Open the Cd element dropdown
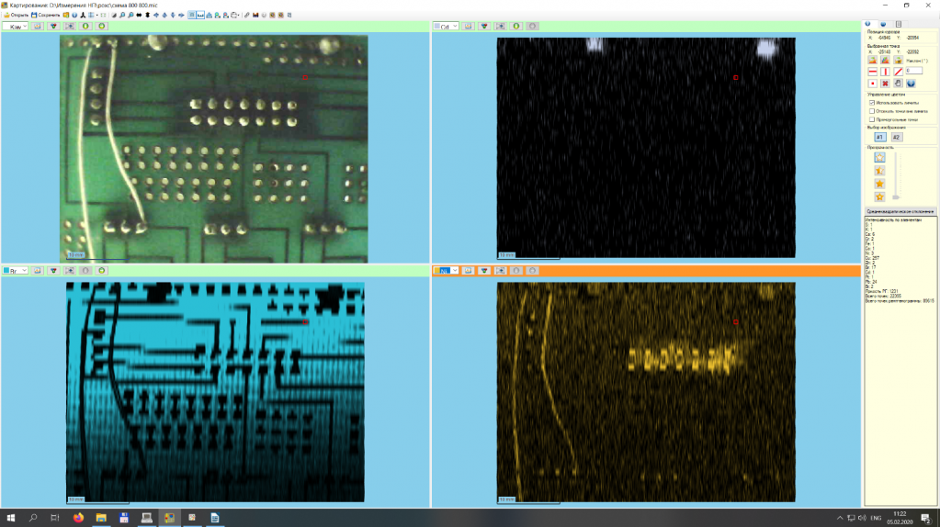Image resolution: width=940 pixels, height=527 pixels. (447, 27)
